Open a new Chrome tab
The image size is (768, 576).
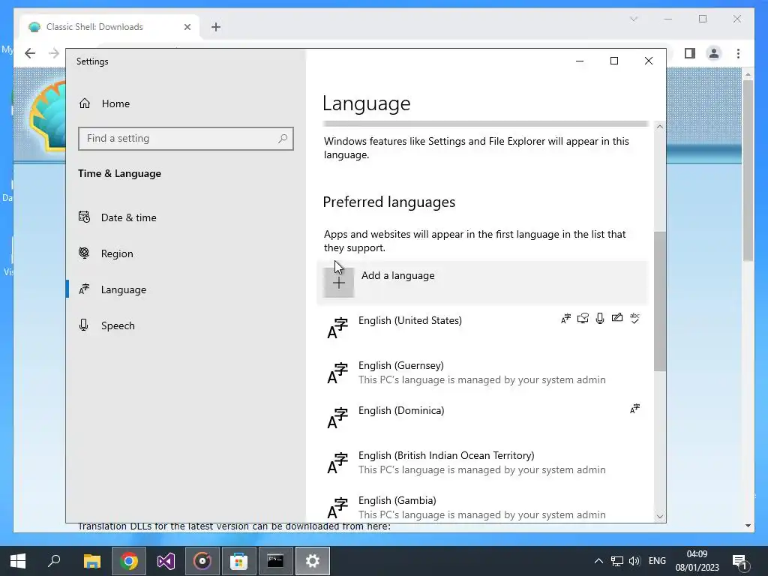pyautogui.click(x=216, y=27)
